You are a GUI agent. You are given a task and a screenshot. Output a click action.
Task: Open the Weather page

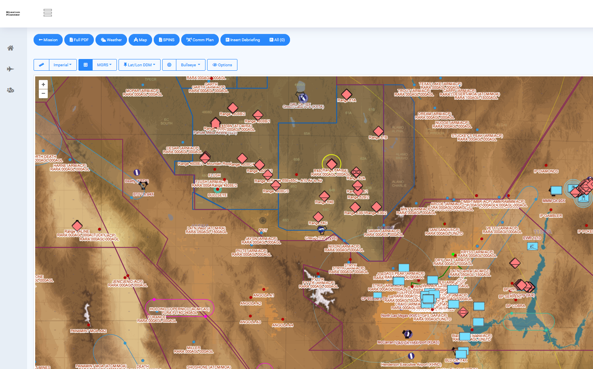click(x=111, y=40)
